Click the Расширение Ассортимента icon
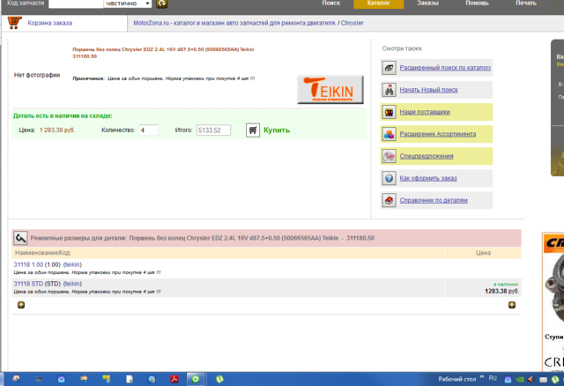Image resolution: width=564 pixels, height=386 pixels. point(389,134)
